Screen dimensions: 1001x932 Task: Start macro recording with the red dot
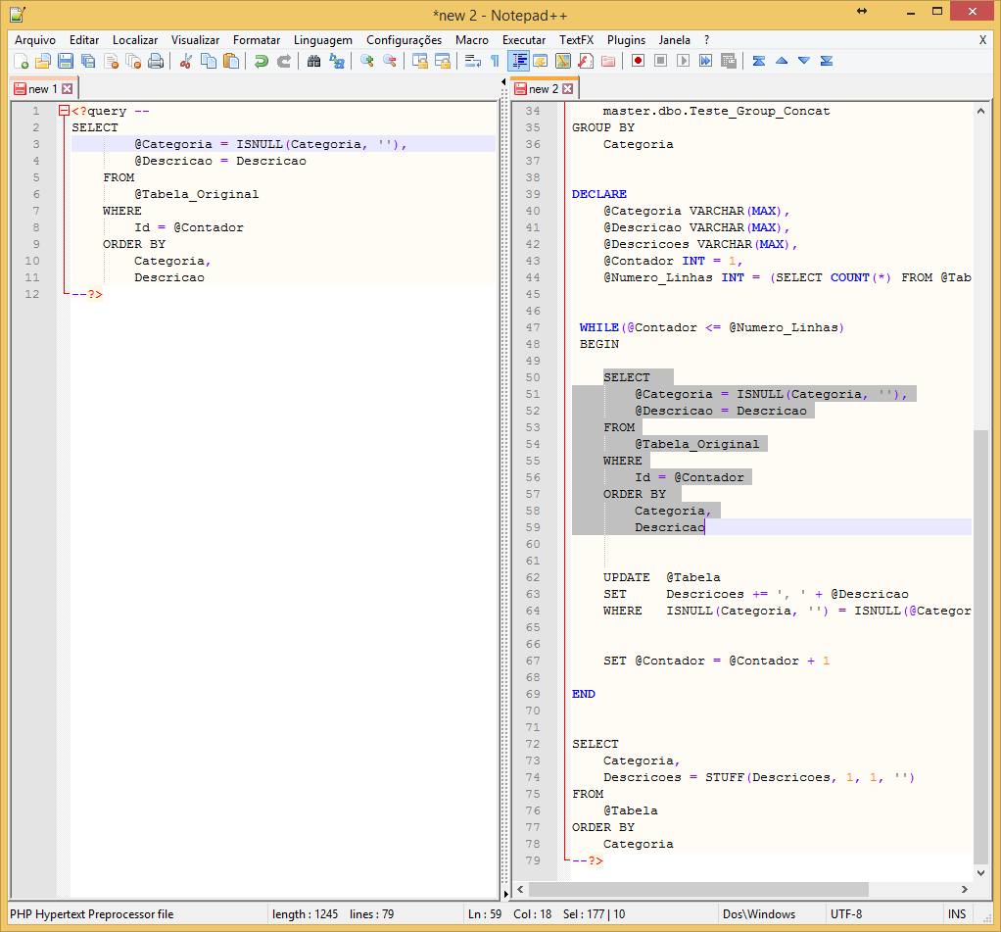click(638, 62)
